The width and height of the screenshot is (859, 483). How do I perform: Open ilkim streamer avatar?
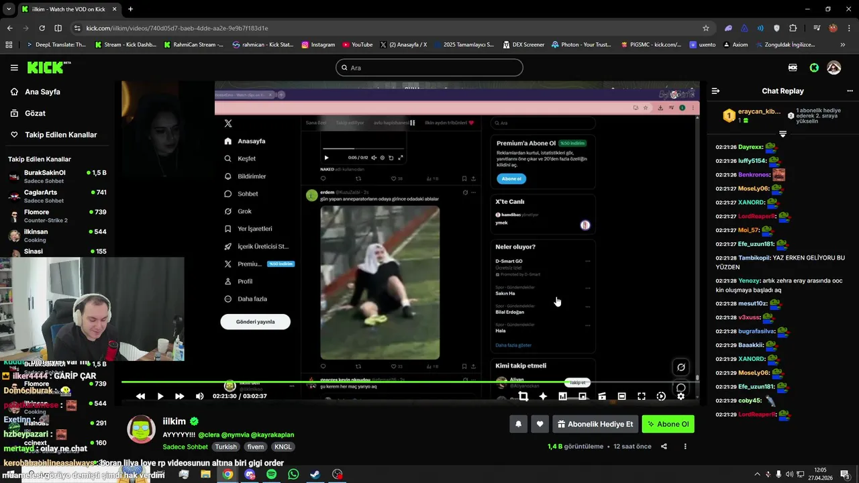tap(141, 430)
